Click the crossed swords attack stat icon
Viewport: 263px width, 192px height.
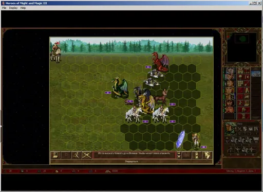[239, 129]
